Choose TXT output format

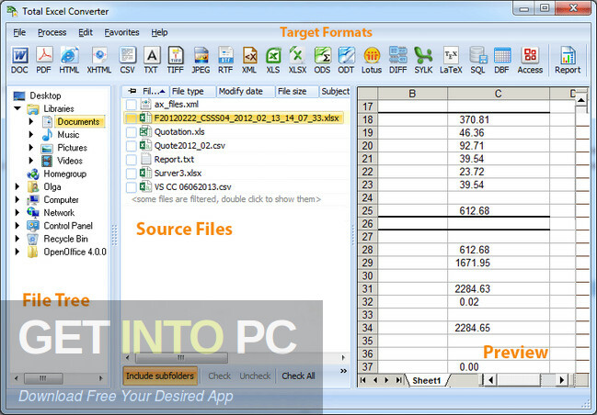(151, 60)
